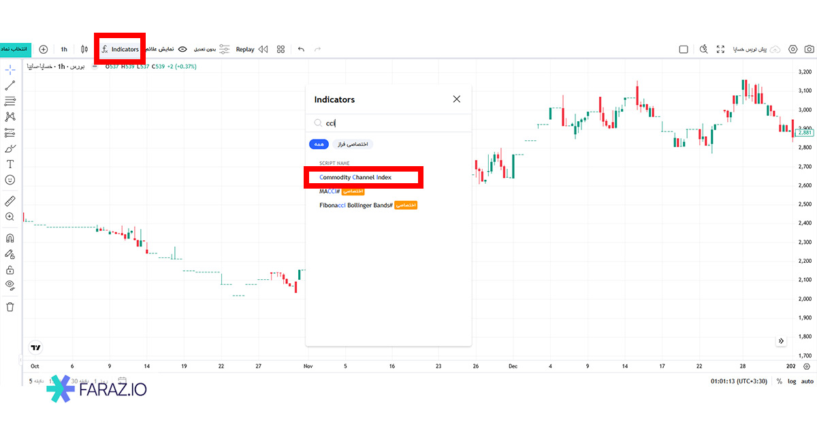Click the Indicators toolbar button
Viewport: 817px width, 429px height.
tap(119, 49)
